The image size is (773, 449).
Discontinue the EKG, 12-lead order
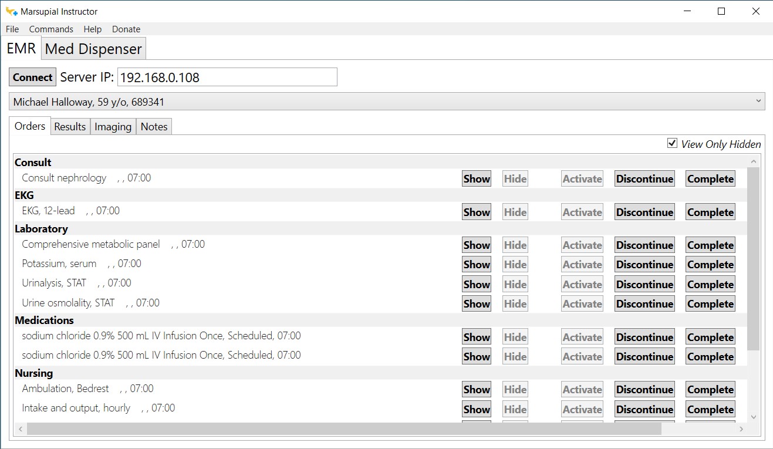(x=644, y=212)
